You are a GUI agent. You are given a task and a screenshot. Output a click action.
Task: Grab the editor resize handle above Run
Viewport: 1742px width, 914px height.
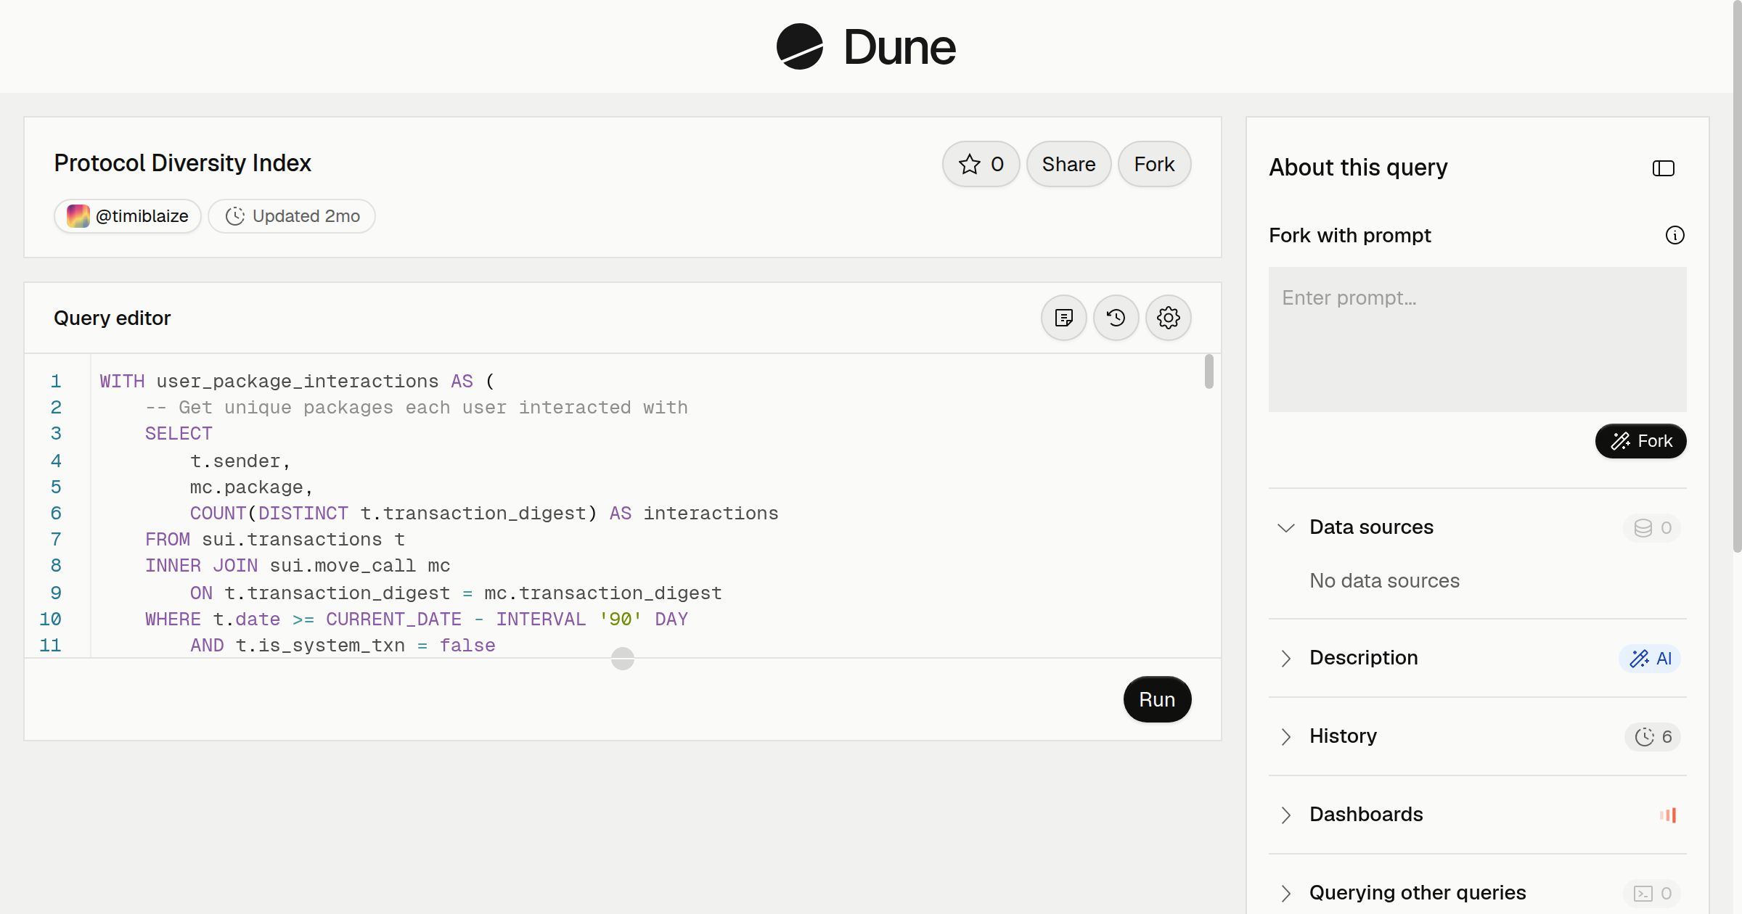[x=622, y=659]
